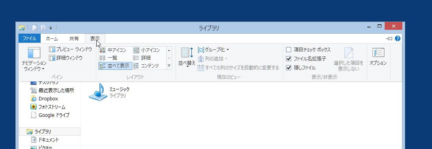The height and width of the screenshot is (149, 432).
Task: Select ライブラリ in navigation tree
Action: click(x=50, y=131)
